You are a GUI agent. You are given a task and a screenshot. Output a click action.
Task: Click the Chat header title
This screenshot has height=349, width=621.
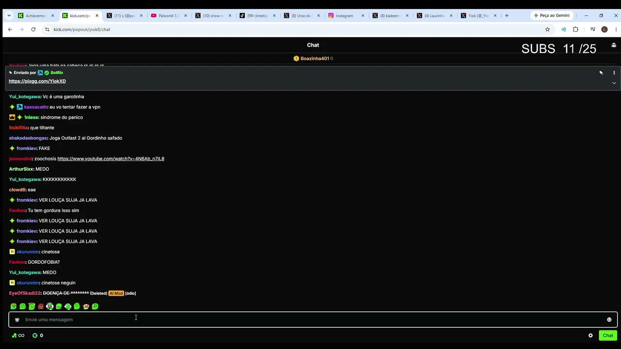point(313,45)
